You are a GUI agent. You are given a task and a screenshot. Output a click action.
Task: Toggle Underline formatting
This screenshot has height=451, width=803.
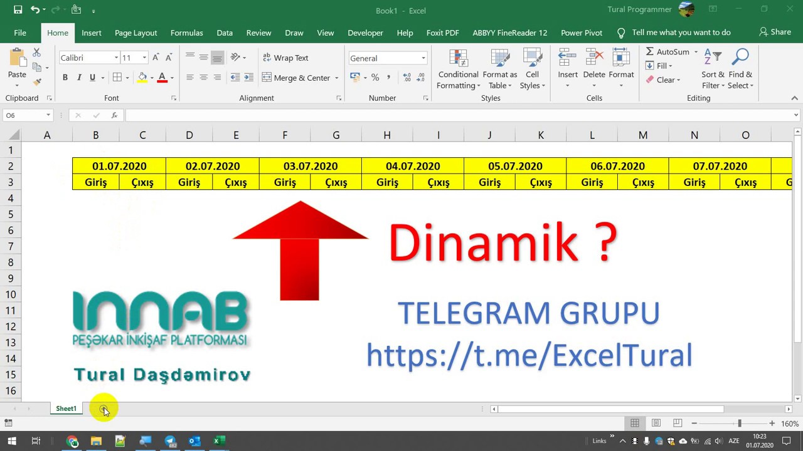coord(92,78)
